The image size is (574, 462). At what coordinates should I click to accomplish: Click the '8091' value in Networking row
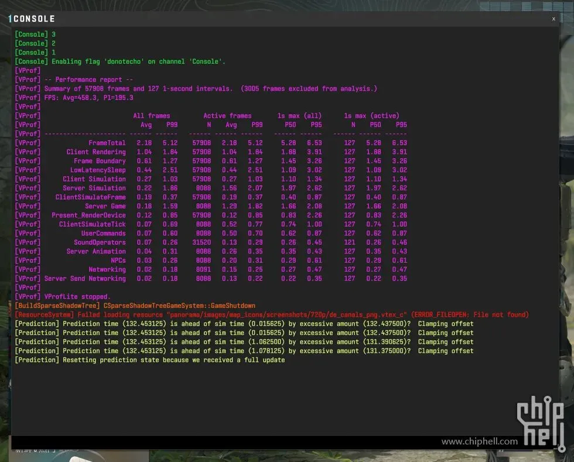(x=203, y=269)
